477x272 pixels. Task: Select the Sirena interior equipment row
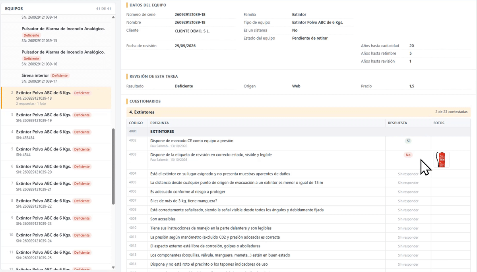57,78
